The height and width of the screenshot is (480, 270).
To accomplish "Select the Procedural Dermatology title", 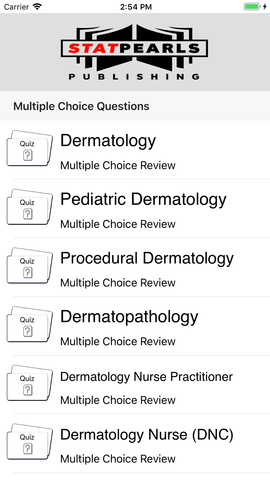I will tap(147, 258).
